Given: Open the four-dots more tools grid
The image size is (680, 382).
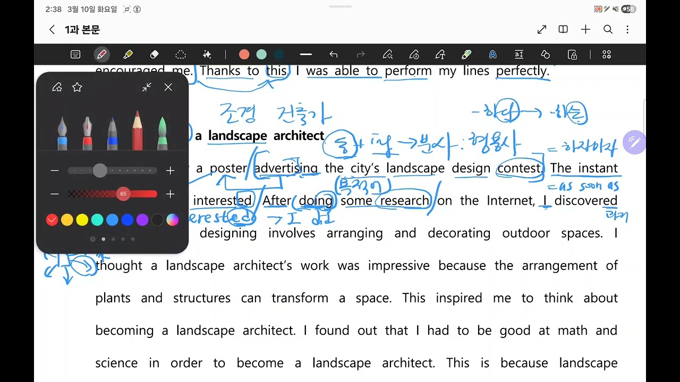Looking at the screenshot, I should coord(607,54).
